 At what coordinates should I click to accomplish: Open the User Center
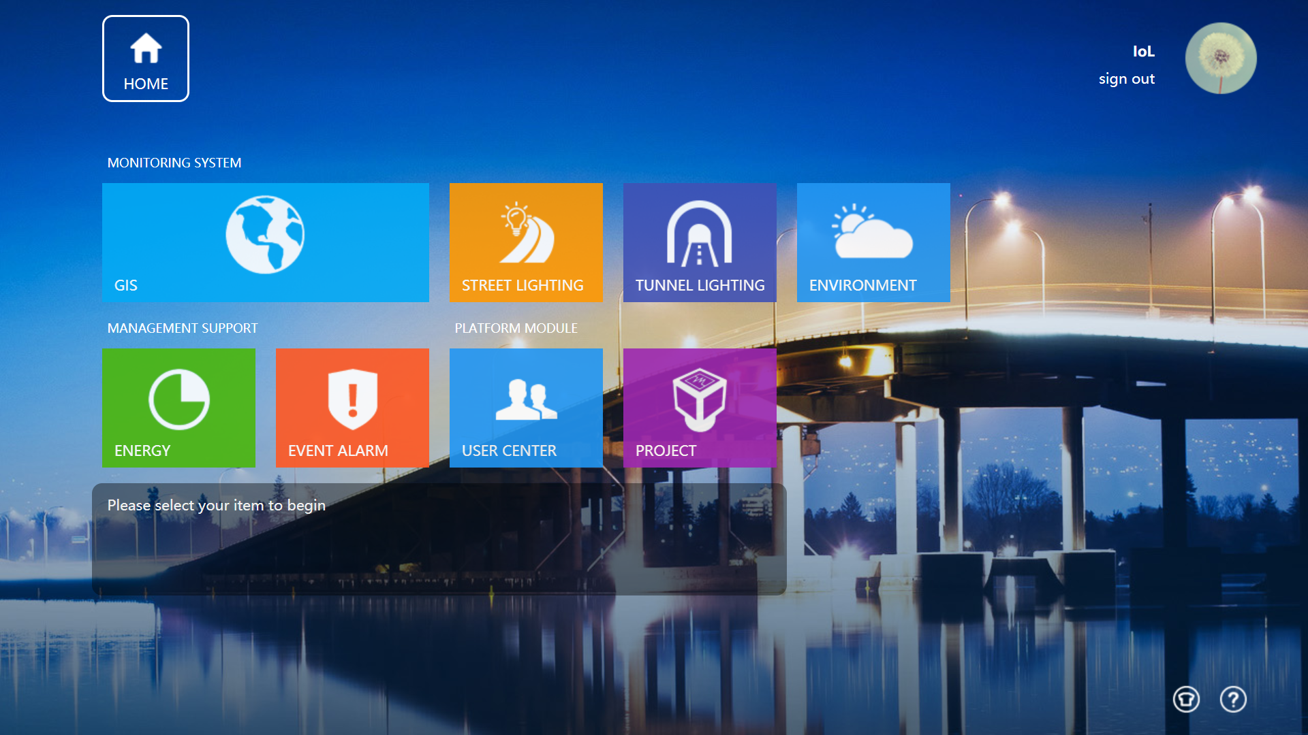pos(526,408)
